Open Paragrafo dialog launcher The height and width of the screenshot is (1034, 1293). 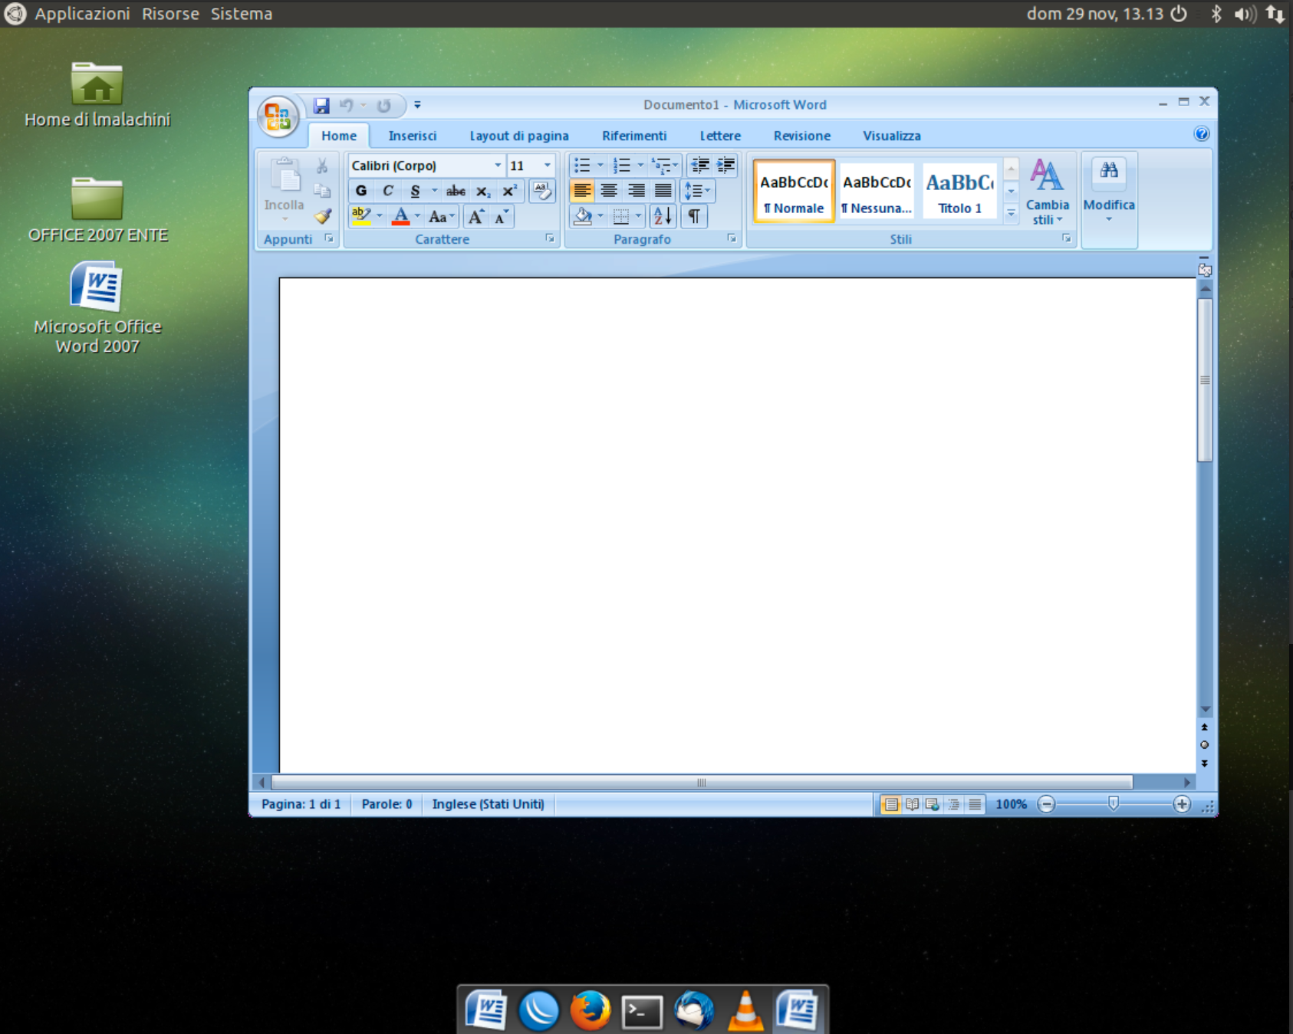(x=732, y=239)
